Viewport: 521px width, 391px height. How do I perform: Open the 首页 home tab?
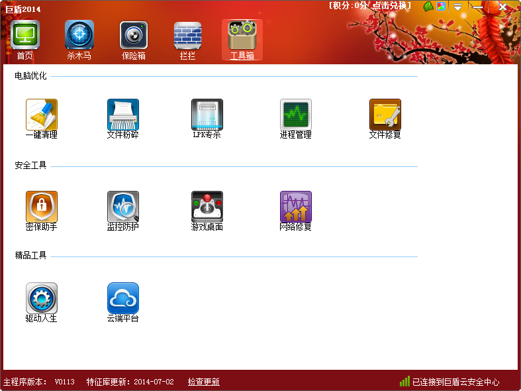click(25, 40)
